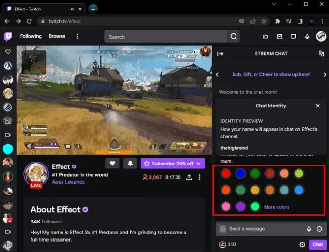The width and height of the screenshot is (329, 252).
Task: Mute the tab via speaker icon
Action: (x=72, y=9)
